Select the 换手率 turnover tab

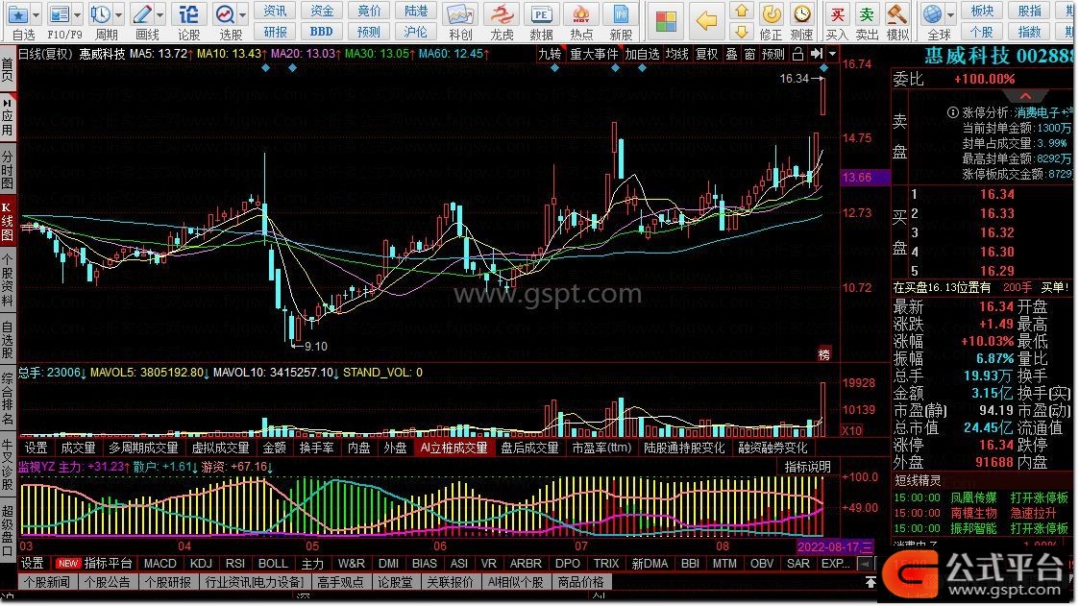316,448
